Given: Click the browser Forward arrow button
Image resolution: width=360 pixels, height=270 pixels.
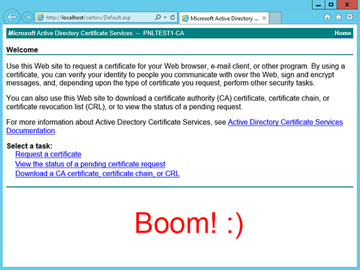Looking at the screenshot, I should (27, 17).
